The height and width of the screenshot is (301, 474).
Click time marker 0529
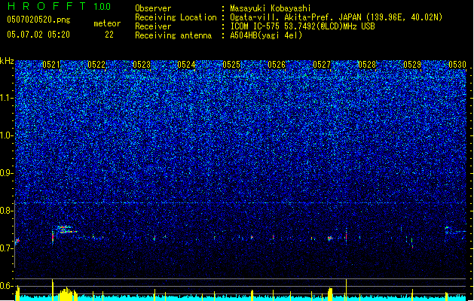(x=412, y=65)
